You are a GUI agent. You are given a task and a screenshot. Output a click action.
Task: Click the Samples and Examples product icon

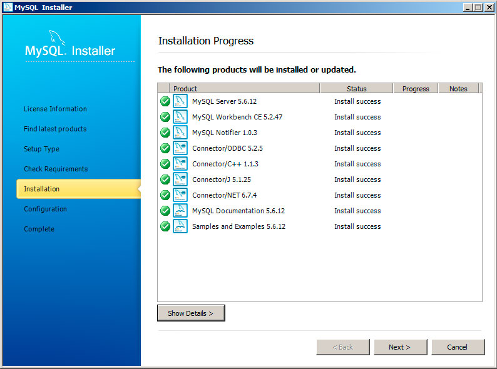[x=180, y=226]
